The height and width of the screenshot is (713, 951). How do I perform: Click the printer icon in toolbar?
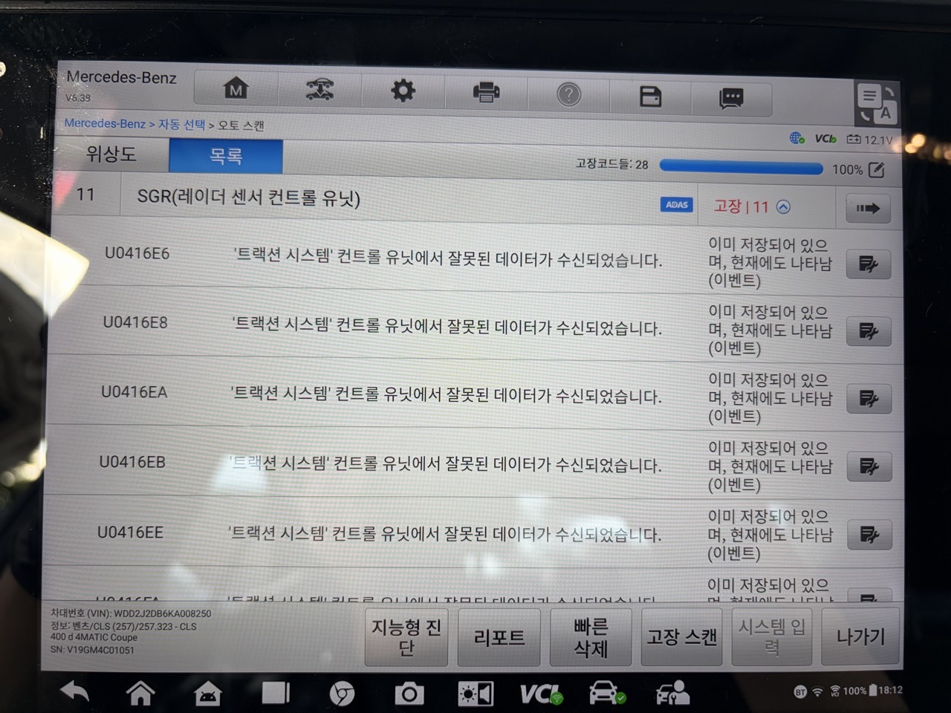point(486,93)
